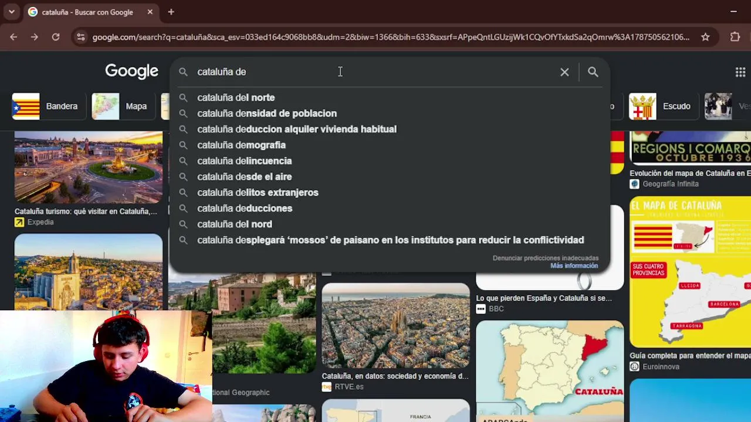Click the Geografía Infinita source icon
The image size is (751, 422).
point(634,184)
